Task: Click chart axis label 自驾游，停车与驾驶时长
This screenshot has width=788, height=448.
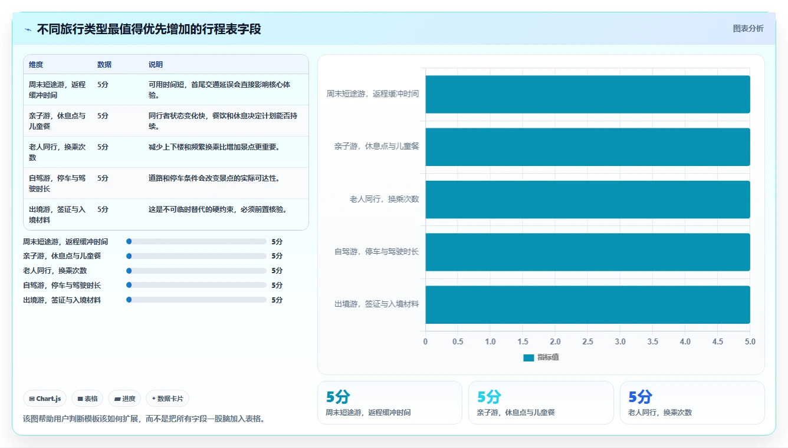Action: [376, 251]
